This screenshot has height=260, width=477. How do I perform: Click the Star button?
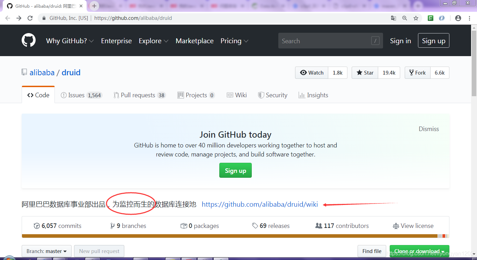(365, 72)
